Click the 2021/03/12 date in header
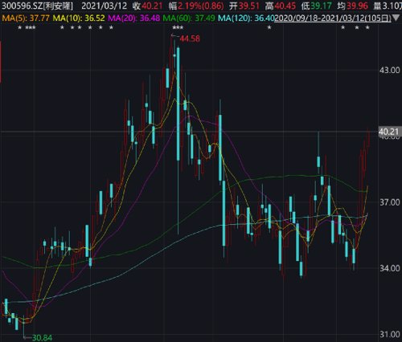402x342 pixels. [x=105, y=6]
